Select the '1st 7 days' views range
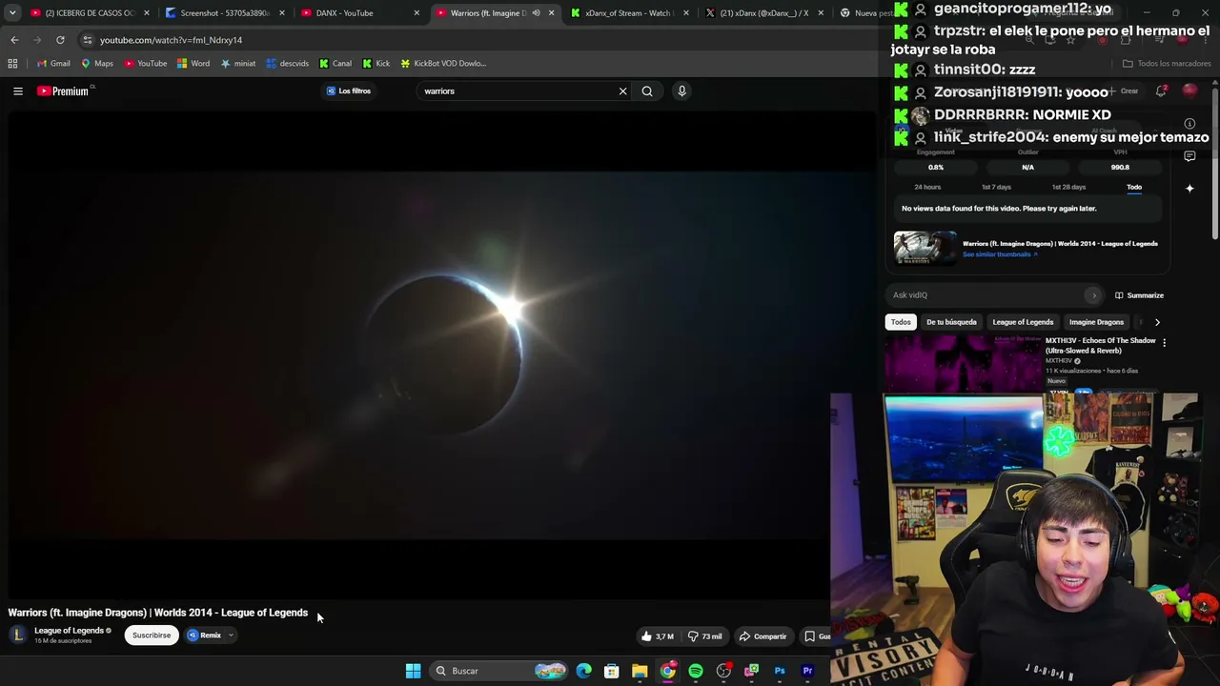1220x686 pixels. tap(996, 187)
